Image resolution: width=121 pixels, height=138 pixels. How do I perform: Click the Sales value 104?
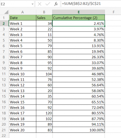coord(44,74)
